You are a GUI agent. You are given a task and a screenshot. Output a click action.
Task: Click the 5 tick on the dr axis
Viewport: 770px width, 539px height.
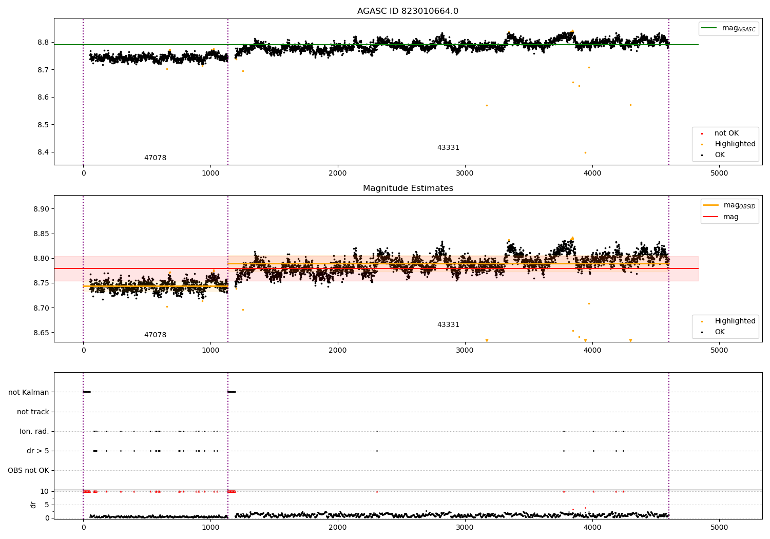coord(47,505)
